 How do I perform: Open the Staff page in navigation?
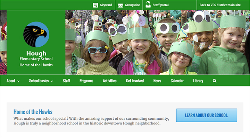coord(66,81)
